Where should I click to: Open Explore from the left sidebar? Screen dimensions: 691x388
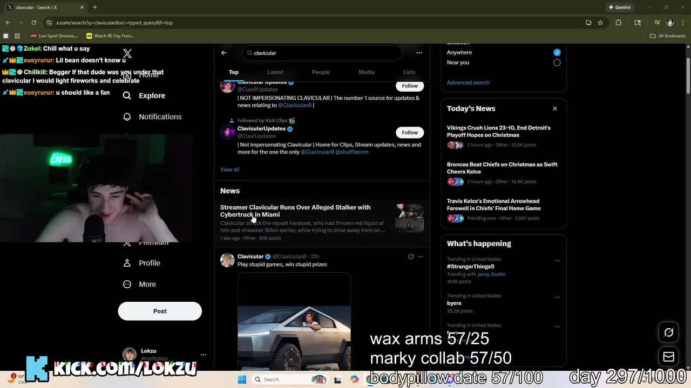click(x=144, y=95)
